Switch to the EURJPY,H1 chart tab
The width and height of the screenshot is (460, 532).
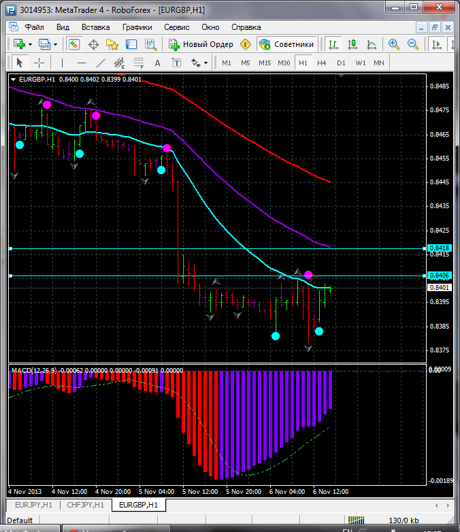tap(33, 505)
